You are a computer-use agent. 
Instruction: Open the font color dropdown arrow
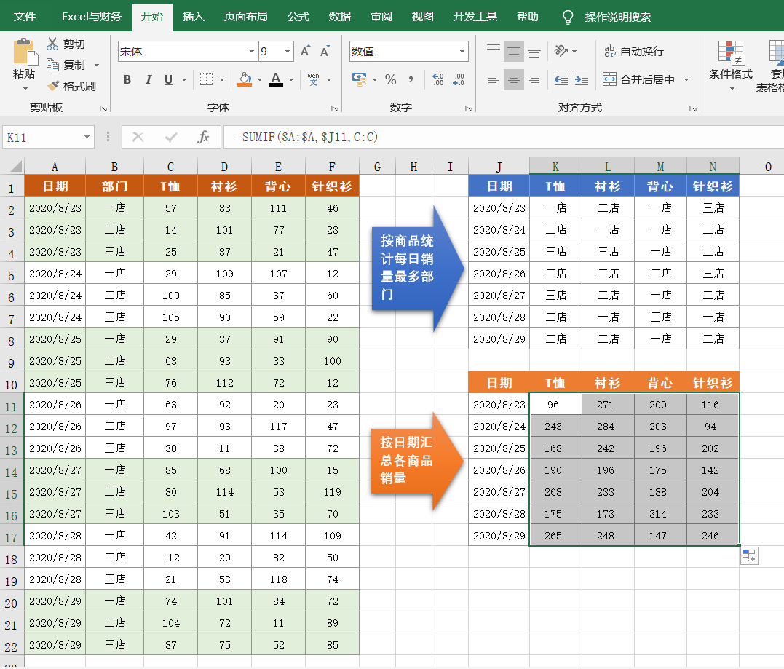[x=291, y=80]
